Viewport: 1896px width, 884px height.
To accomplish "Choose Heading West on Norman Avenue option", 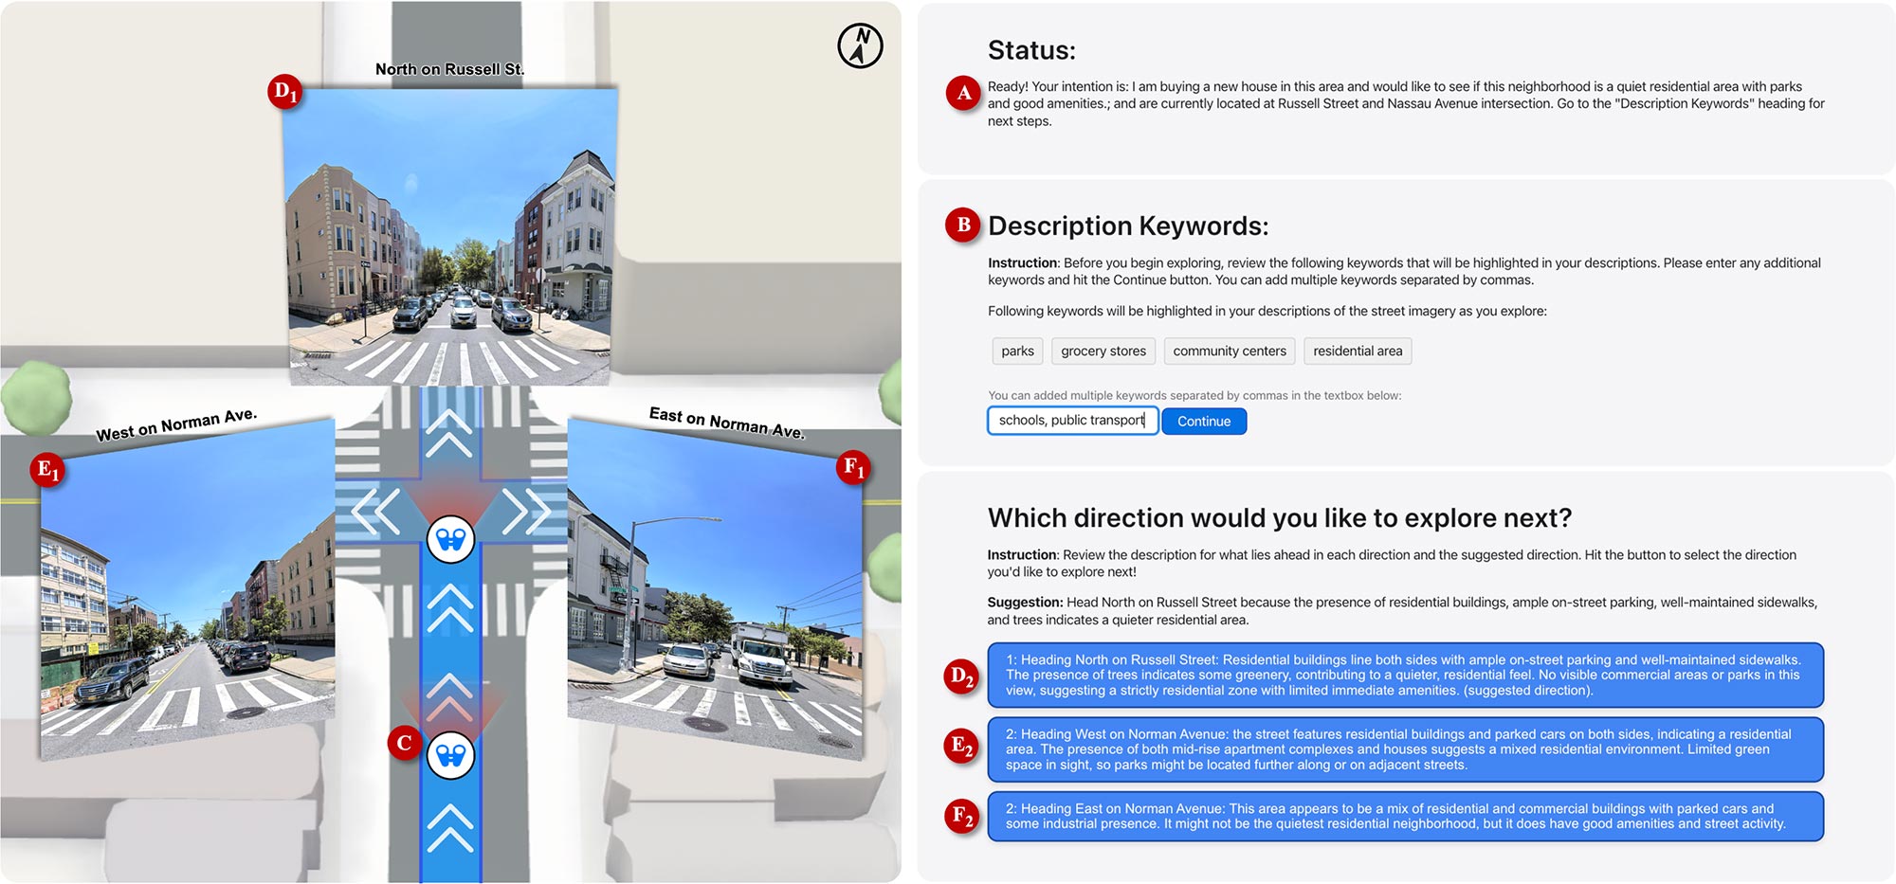I will click(1405, 749).
